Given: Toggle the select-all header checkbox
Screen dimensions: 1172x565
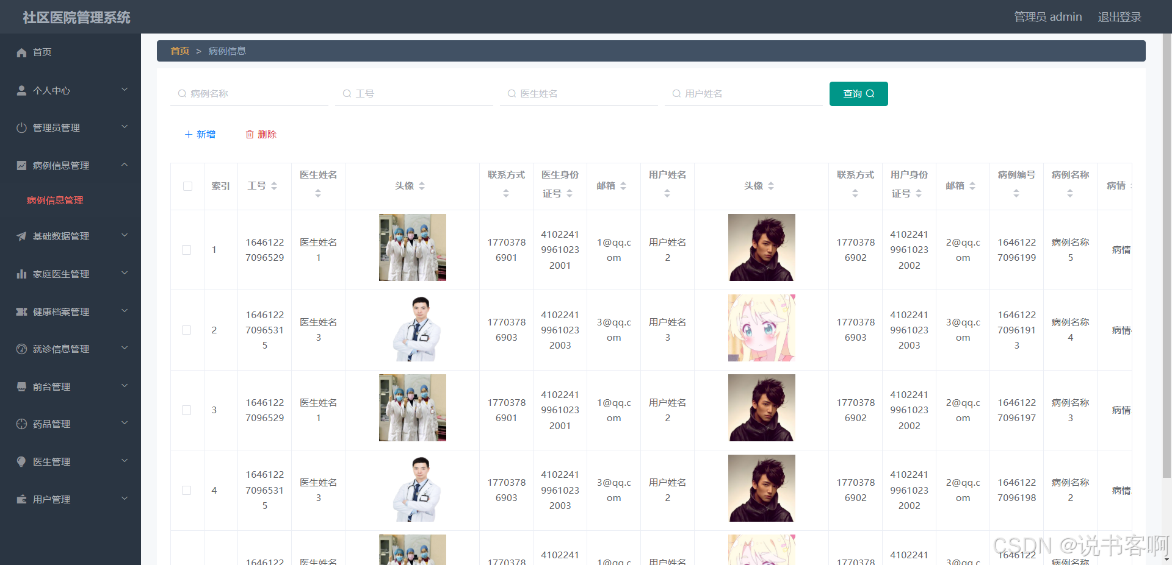Looking at the screenshot, I should click(x=187, y=186).
